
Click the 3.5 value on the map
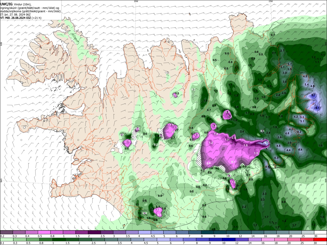point(289,69)
